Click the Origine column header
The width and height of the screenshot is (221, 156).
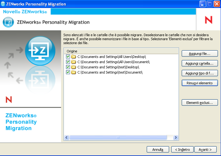(121, 51)
